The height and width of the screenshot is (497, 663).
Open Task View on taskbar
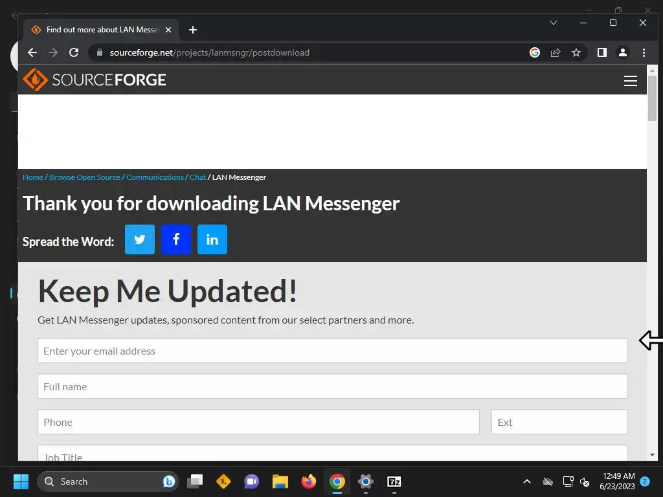pos(195,481)
